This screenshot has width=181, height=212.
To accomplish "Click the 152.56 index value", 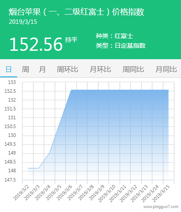I will point(36,44).
